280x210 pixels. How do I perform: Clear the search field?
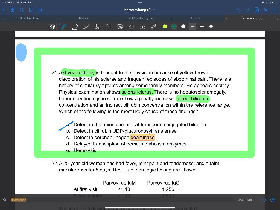click(5, 200)
